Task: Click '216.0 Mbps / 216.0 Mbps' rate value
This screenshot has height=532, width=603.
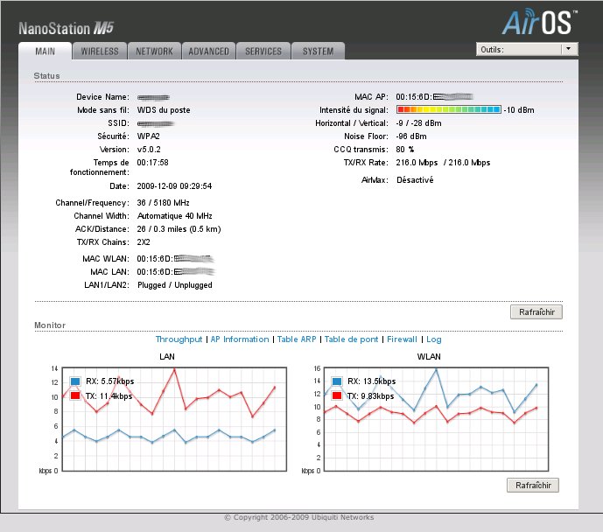Action: pyautogui.click(x=443, y=163)
